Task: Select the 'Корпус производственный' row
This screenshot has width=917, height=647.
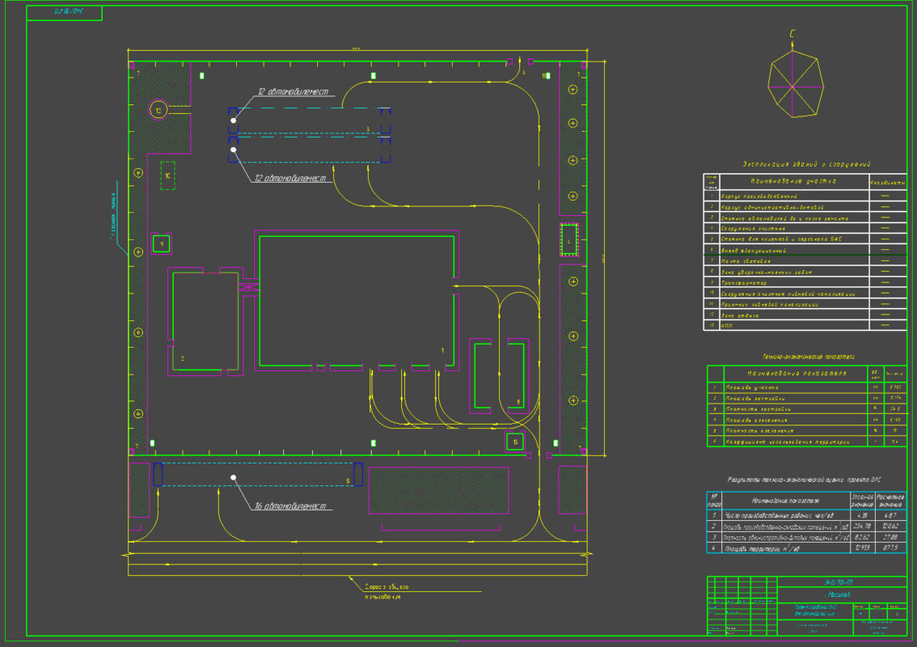Action: click(x=805, y=196)
